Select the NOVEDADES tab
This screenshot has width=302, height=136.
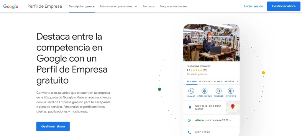[205, 82]
